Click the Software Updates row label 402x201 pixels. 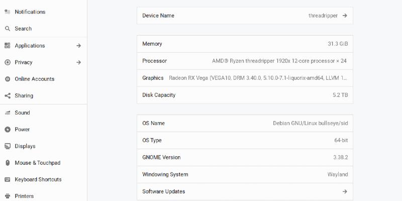(x=164, y=191)
